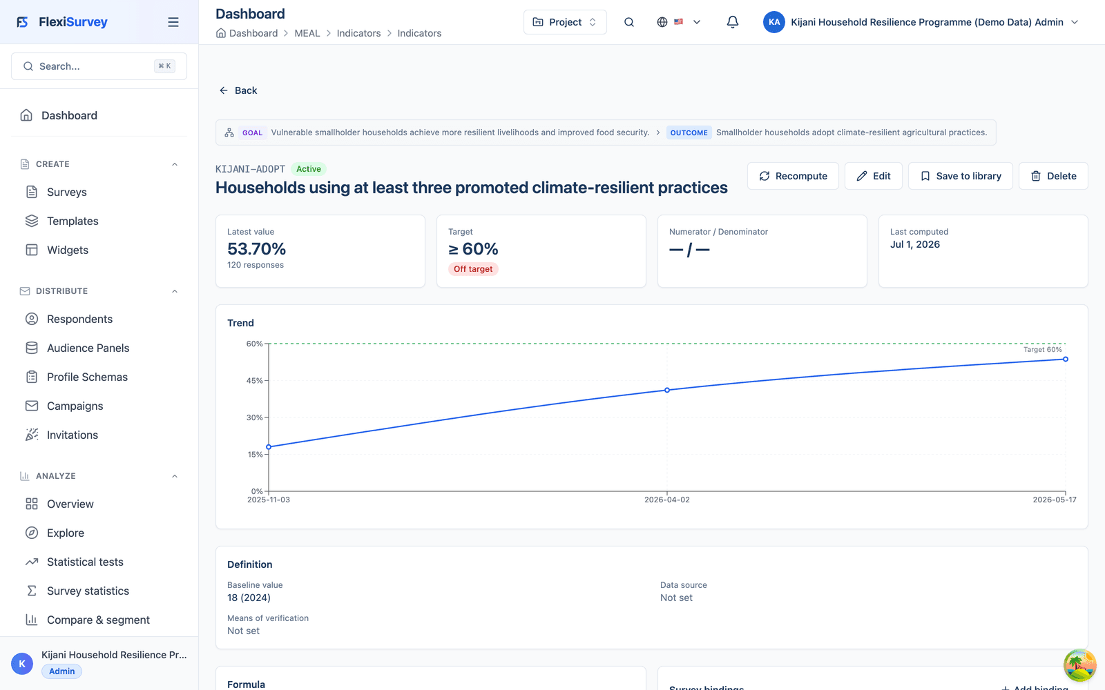Viewport: 1105px width, 690px height.
Task: Click the sidebar Dashboard home icon
Action: [x=26, y=115]
